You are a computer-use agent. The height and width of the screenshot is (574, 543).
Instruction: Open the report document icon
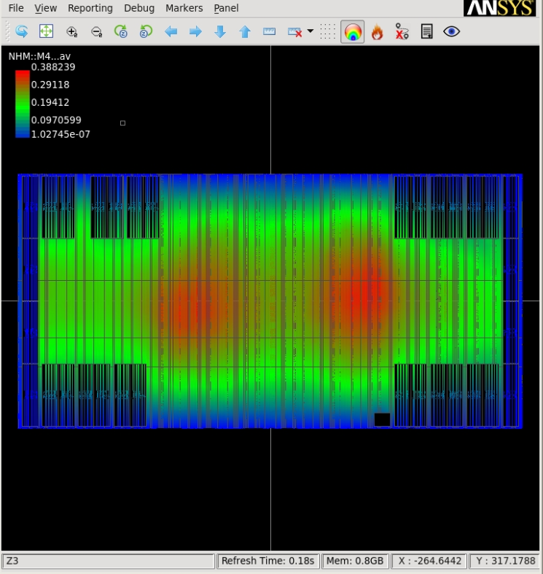(x=427, y=31)
